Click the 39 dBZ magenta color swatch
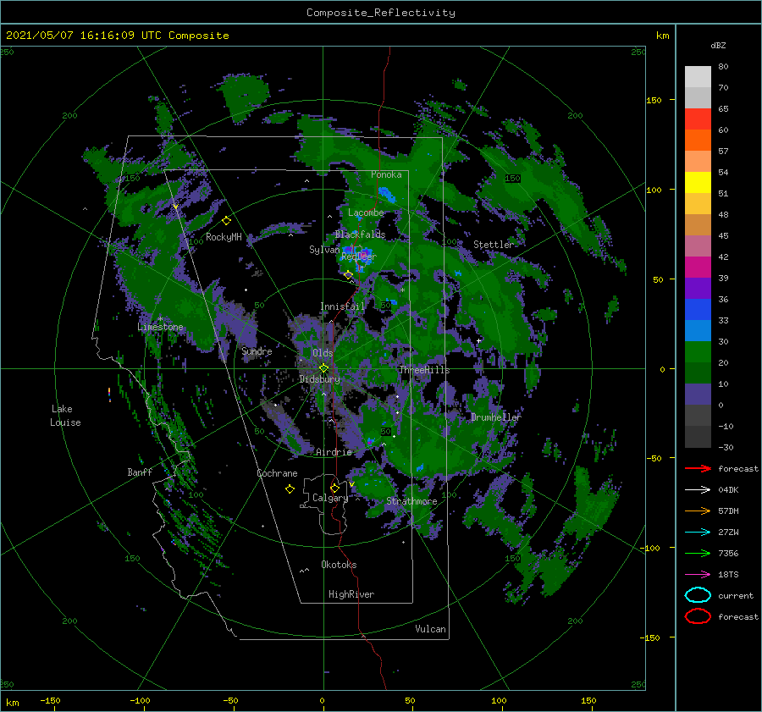This screenshot has height=712, width=762. (x=698, y=267)
